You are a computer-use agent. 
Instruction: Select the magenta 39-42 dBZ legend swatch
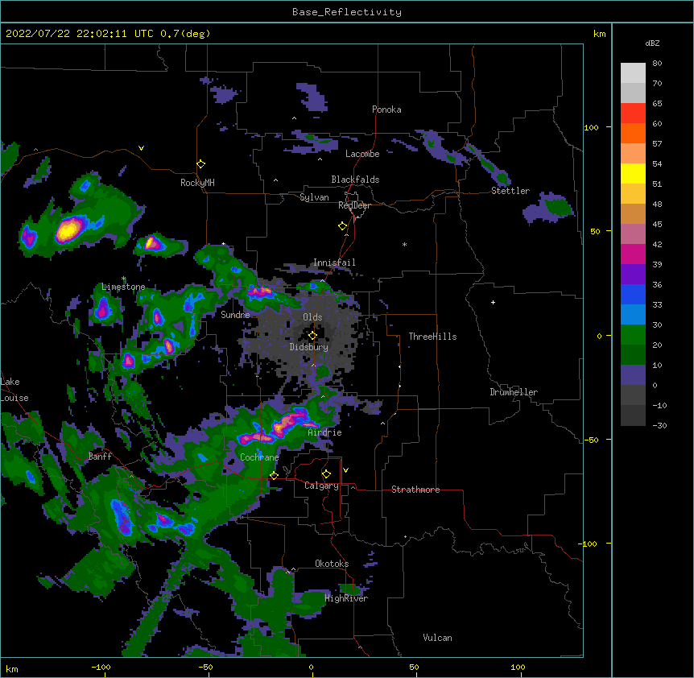[633, 254]
